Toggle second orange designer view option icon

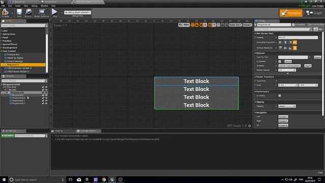tap(197, 25)
